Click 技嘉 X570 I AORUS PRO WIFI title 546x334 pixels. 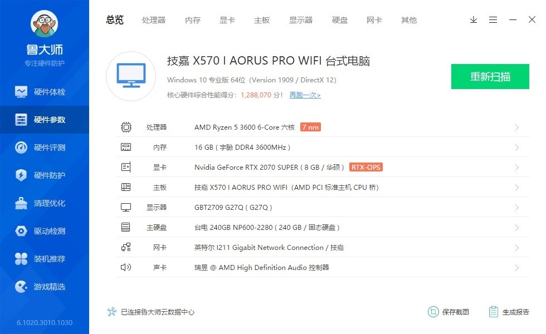(268, 61)
